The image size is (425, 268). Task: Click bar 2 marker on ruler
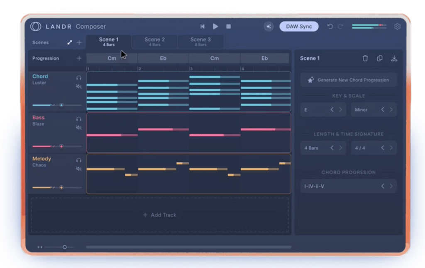tap(139, 69)
